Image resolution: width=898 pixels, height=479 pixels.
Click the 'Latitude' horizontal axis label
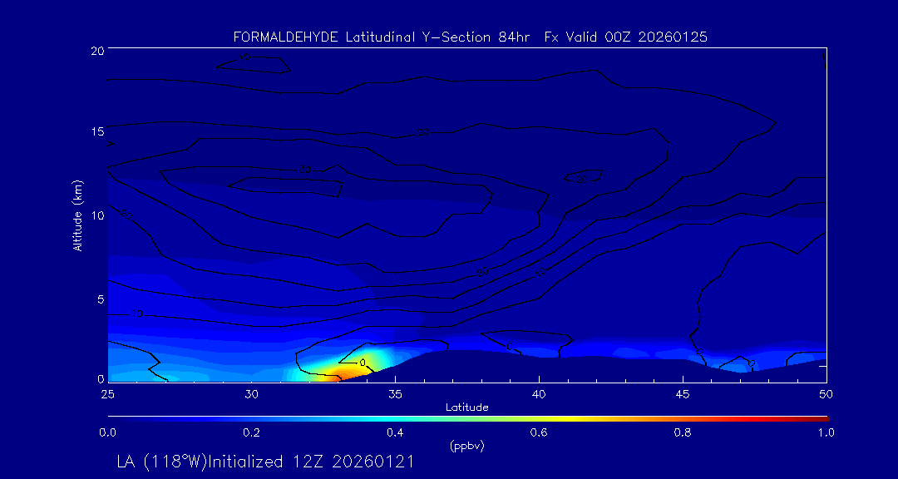coord(466,408)
